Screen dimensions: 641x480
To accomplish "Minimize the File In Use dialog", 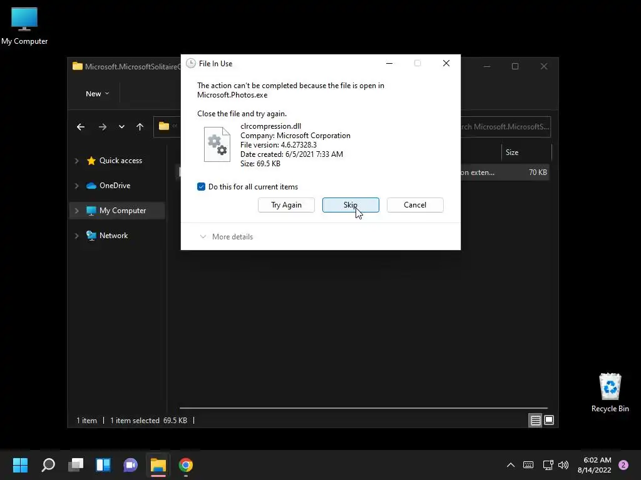I will pos(389,63).
